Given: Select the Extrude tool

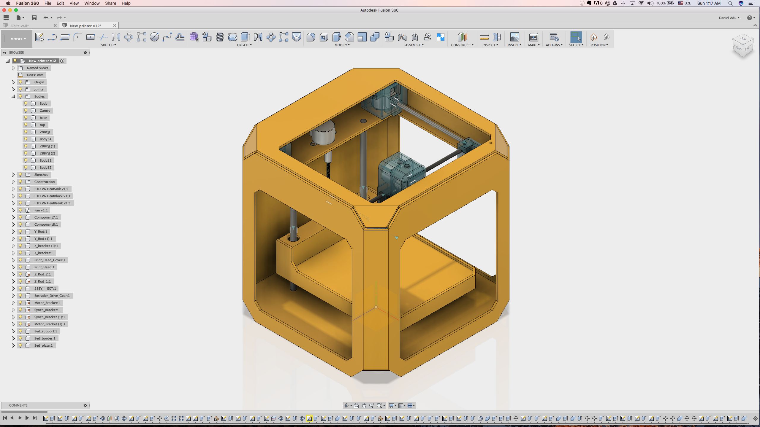Looking at the screenshot, I should (x=245, y=37).
